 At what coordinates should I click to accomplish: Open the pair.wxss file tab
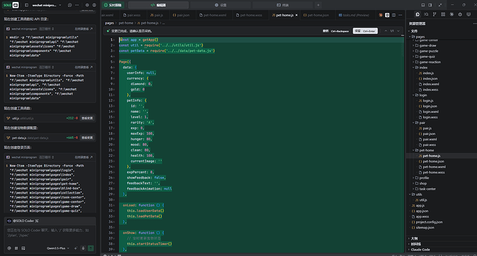pos(132,15)
